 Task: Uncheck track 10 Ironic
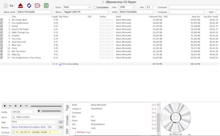pyautogui.click(x=2, y=48)
